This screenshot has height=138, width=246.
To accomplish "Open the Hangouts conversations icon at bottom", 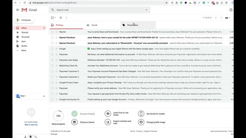I will coord(31,136).
